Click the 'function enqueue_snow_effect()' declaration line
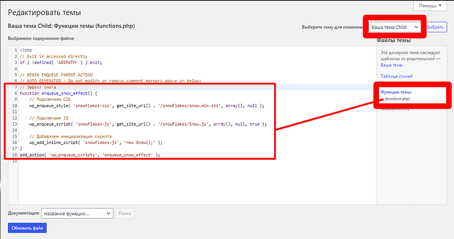Image resolution: width=454 pixels, height=239 pixels. [x=59, y=93]
